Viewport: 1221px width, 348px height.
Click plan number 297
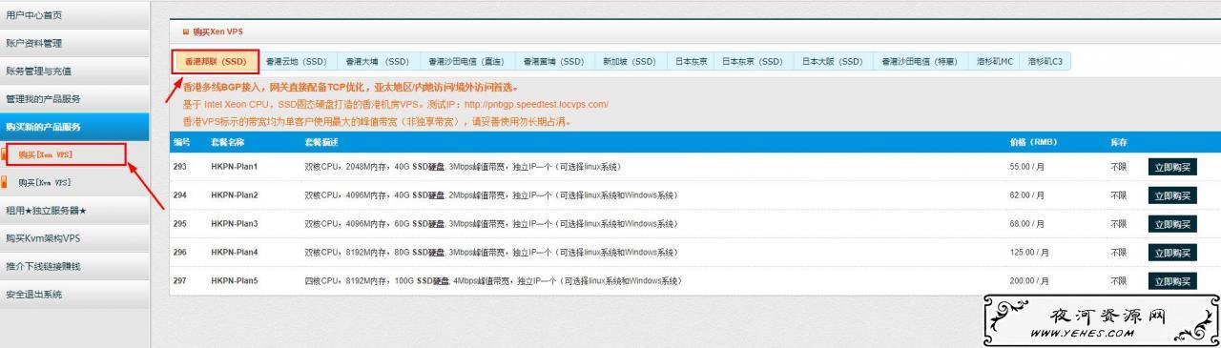179,281
